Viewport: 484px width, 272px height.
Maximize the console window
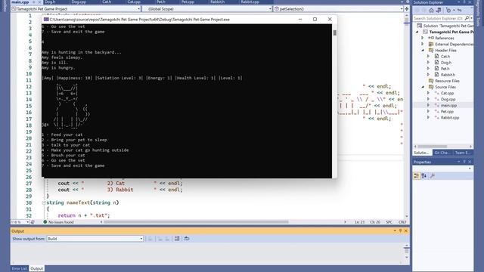315,19
